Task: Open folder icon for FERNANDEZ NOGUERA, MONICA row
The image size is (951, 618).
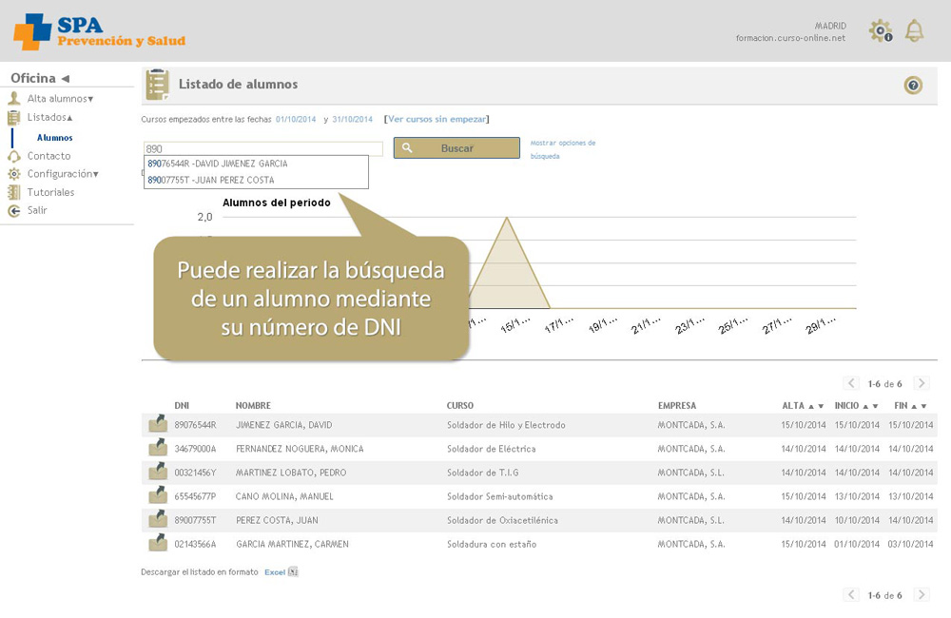Action: pos(158,447)
